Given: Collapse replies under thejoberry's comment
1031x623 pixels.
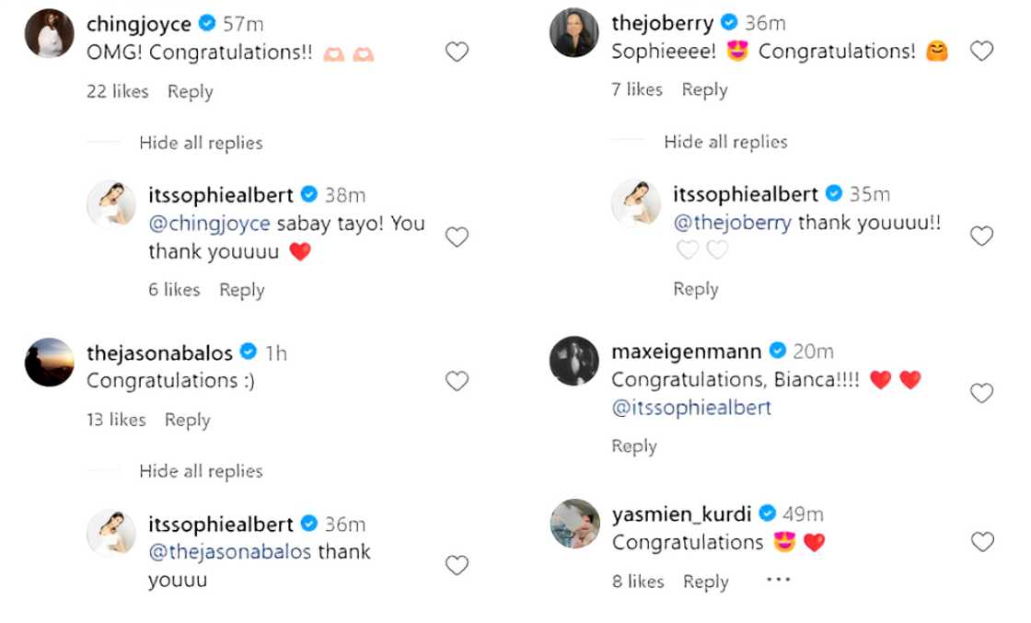Looking at the screenshot, I should (725, 142).
